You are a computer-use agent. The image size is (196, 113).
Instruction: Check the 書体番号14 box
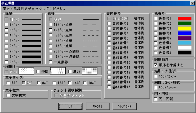(x=109, y=82)
